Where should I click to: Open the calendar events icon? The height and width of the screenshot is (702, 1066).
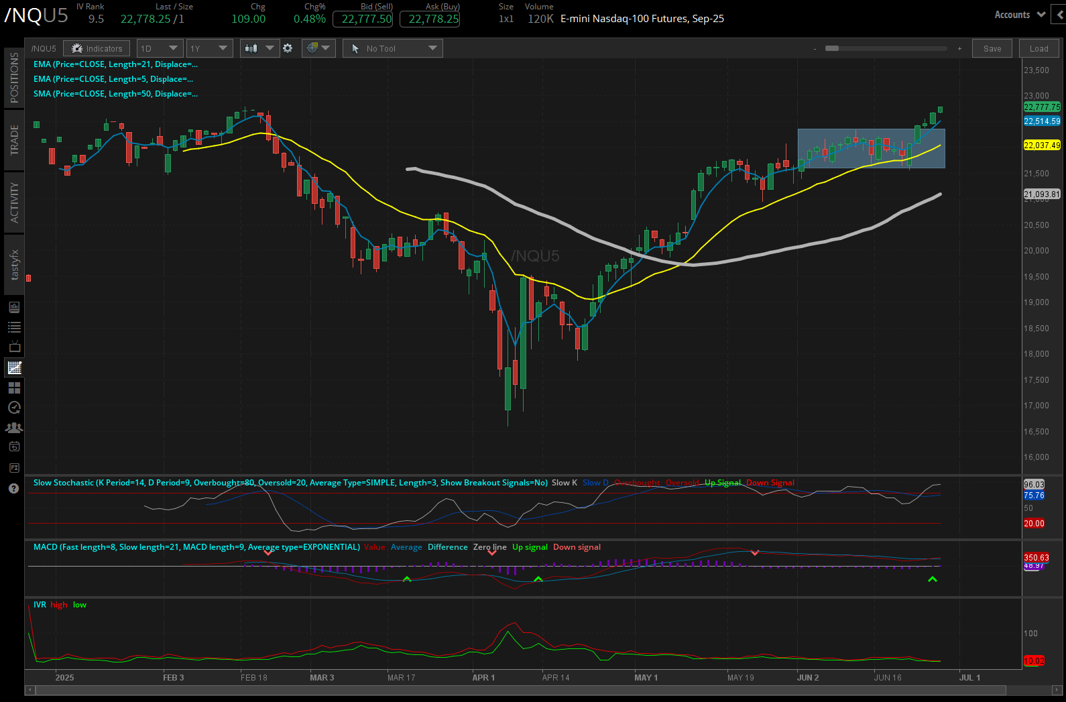[14, 447]
